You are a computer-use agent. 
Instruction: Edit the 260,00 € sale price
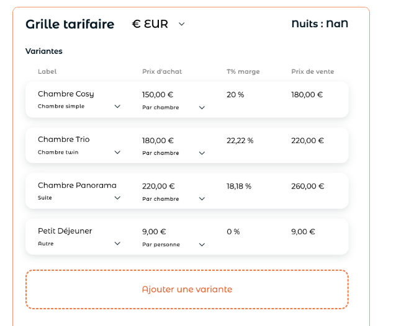click(308, 187)
